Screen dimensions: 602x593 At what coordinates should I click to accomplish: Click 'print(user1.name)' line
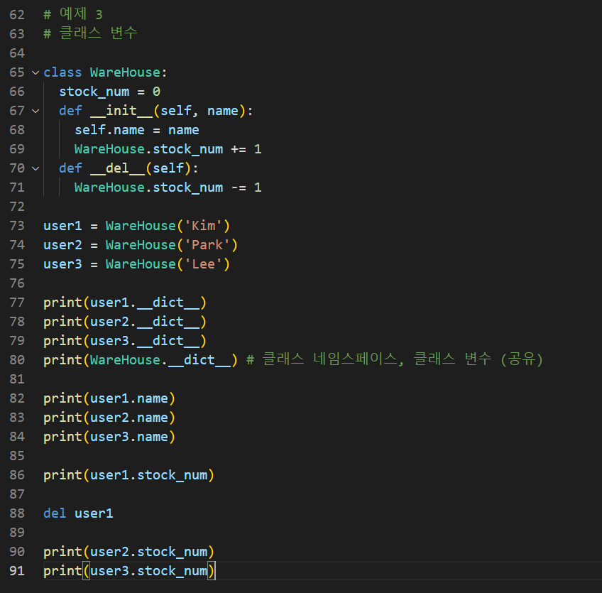pyautogui.click(x=109, y=398)
